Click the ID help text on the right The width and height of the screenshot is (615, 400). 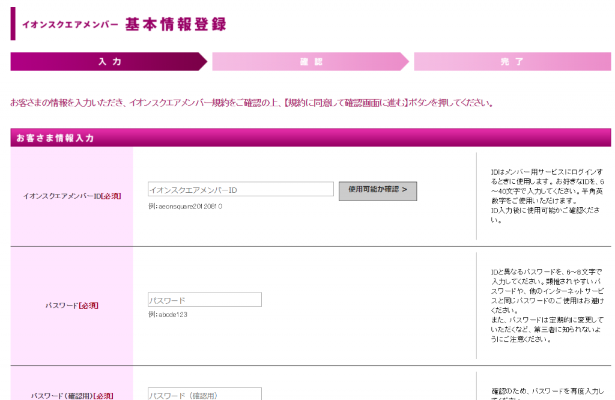pos(547,196)
